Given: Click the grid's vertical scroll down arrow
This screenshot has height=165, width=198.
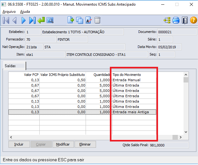Looking at the screenshot, I should pos(186,132).
